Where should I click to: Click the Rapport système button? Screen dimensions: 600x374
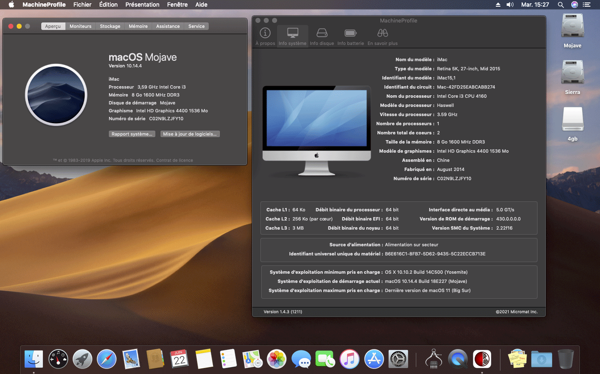pyautogui.click(x=132, y=134)
